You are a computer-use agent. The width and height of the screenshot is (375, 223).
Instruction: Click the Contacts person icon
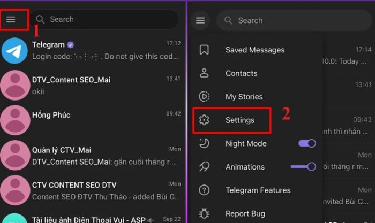pos(204,73)
